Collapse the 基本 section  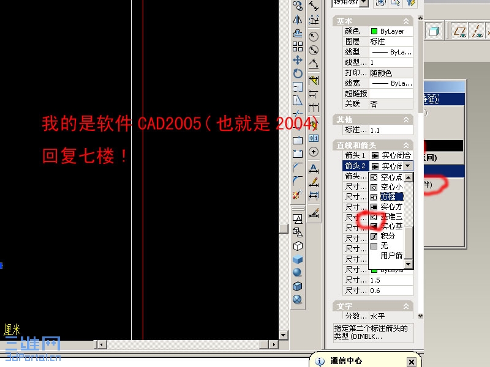point(406,21)
